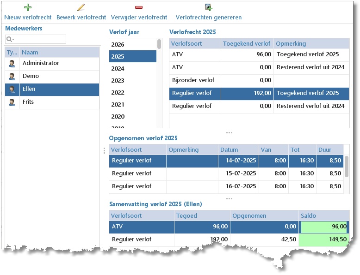Select ATV row Resterend verlof uit 2024
This screenshot has width=360, height=275.
tap(259, 67)
